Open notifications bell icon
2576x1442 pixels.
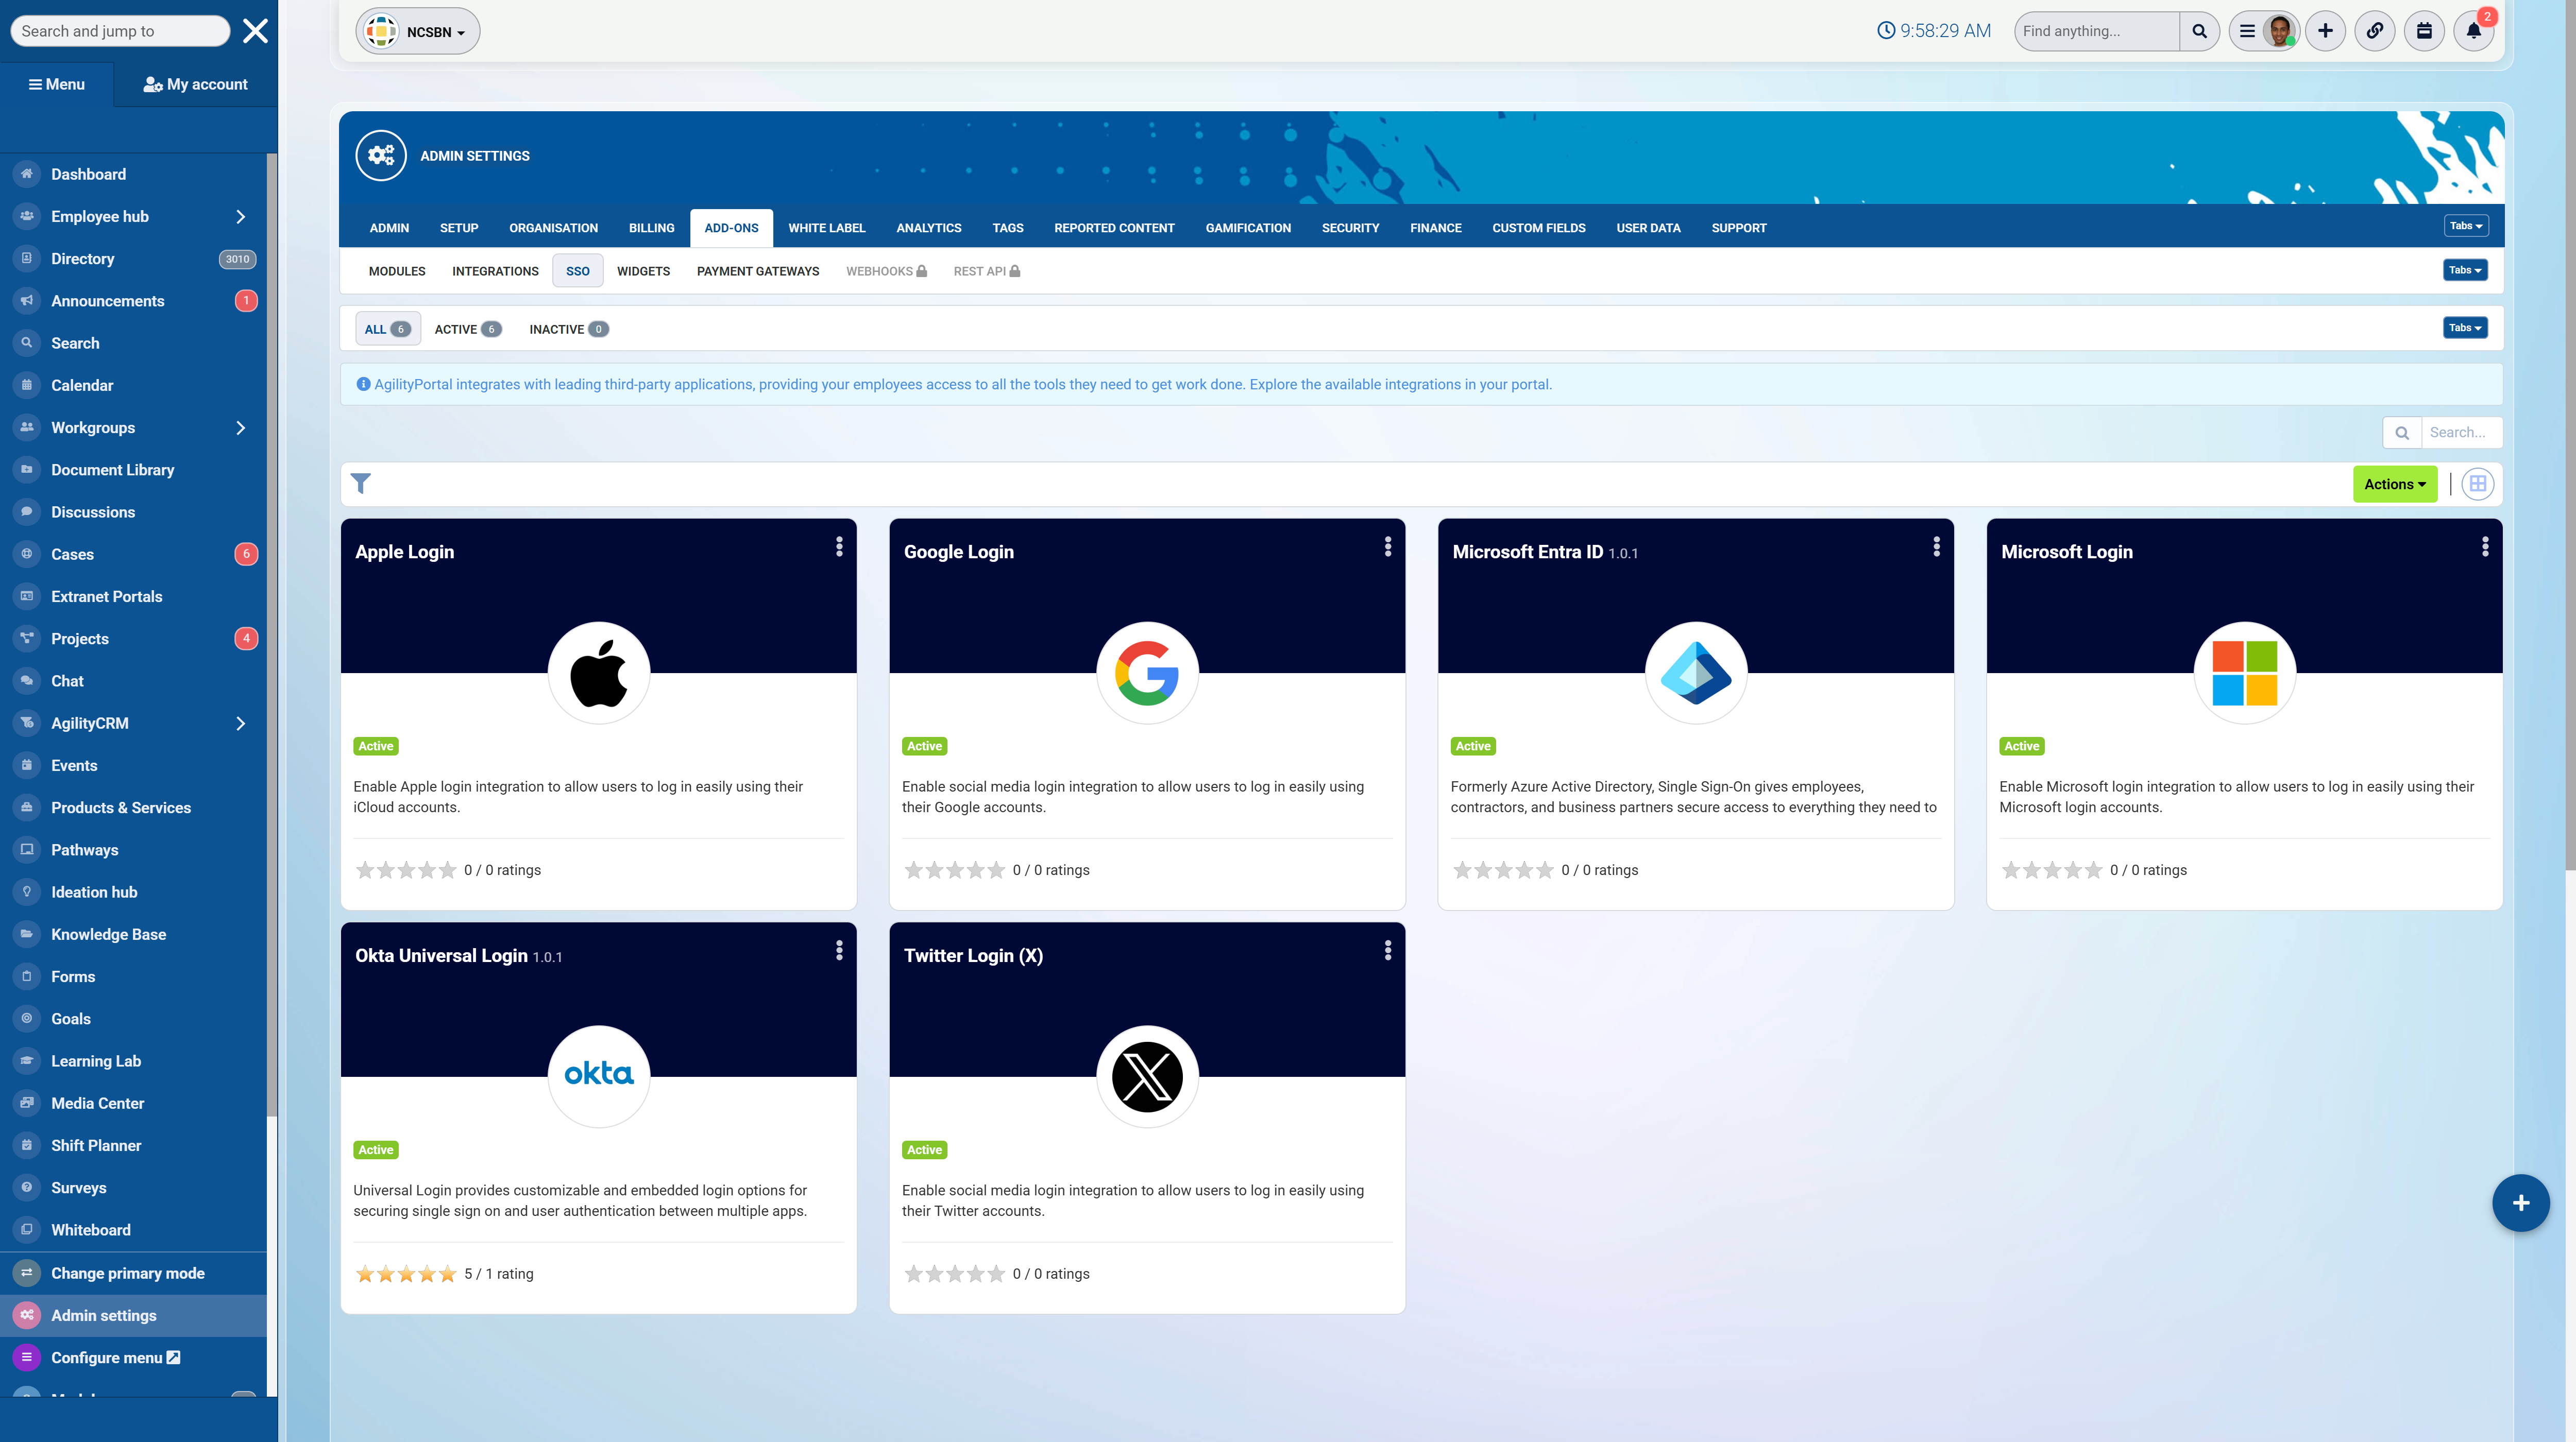pyautogui.click(x=2473, y=31)
